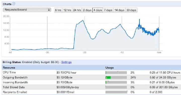Click the 2% usage percentage
The width and height of the screenshot is (181, 95).
(132, 72)
